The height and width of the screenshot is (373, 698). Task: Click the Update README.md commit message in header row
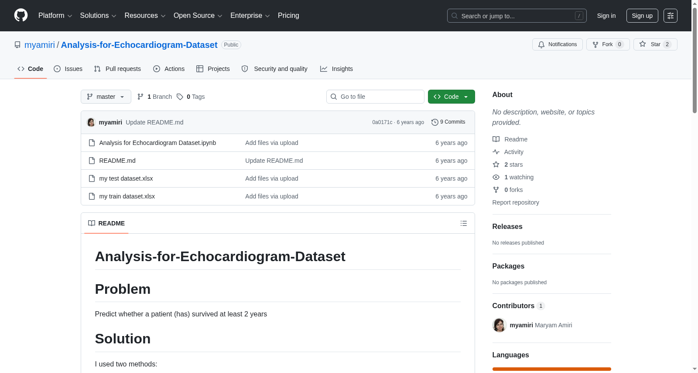tap(154, 122)
